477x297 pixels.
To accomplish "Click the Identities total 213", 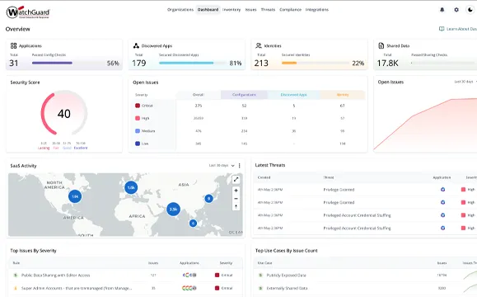I will [x=261, y=63].
